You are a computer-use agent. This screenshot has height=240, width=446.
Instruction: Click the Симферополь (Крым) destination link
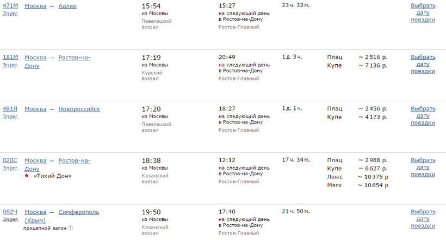[x=78, y=212]
